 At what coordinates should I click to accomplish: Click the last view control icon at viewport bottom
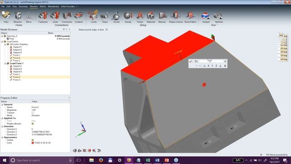(99, 150)
